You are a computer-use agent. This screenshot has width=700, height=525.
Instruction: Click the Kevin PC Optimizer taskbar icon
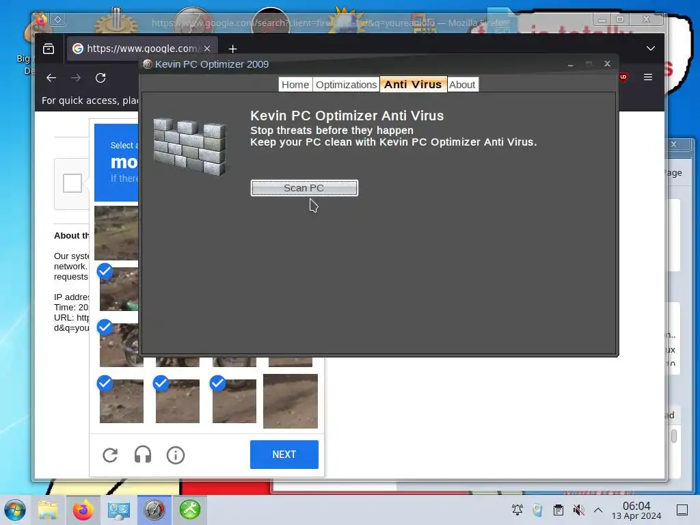154,510
